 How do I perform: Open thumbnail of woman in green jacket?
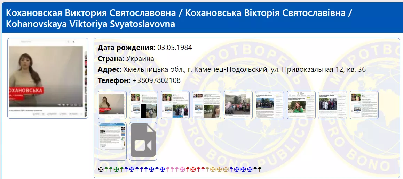pyautogui.click(x=301, y=105)
